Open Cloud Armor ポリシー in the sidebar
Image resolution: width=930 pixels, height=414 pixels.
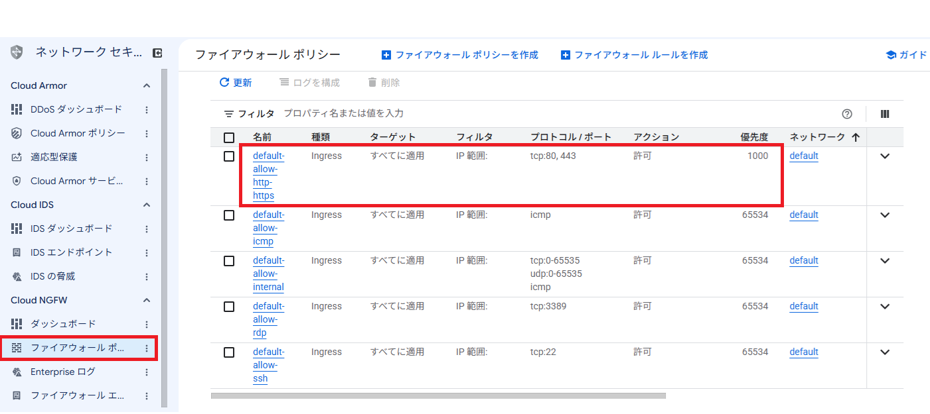coord(78,133)
